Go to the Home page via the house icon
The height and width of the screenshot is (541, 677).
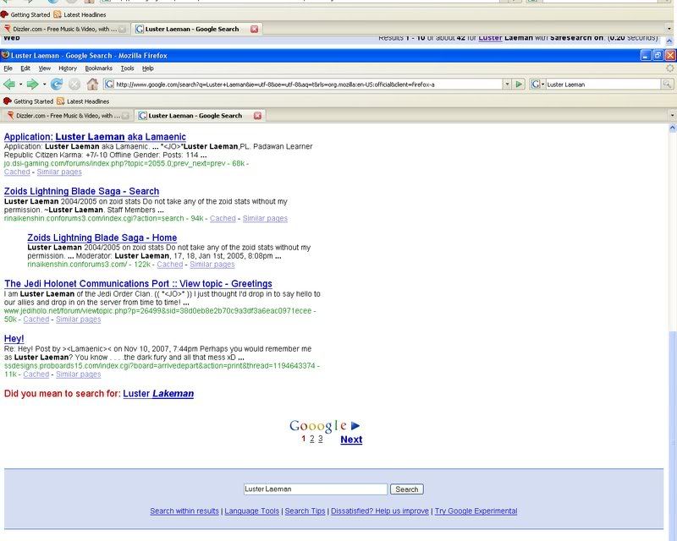click(92, 85)
